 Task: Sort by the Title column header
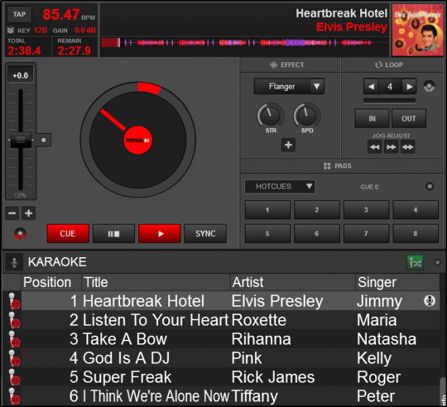click(156, 282)
